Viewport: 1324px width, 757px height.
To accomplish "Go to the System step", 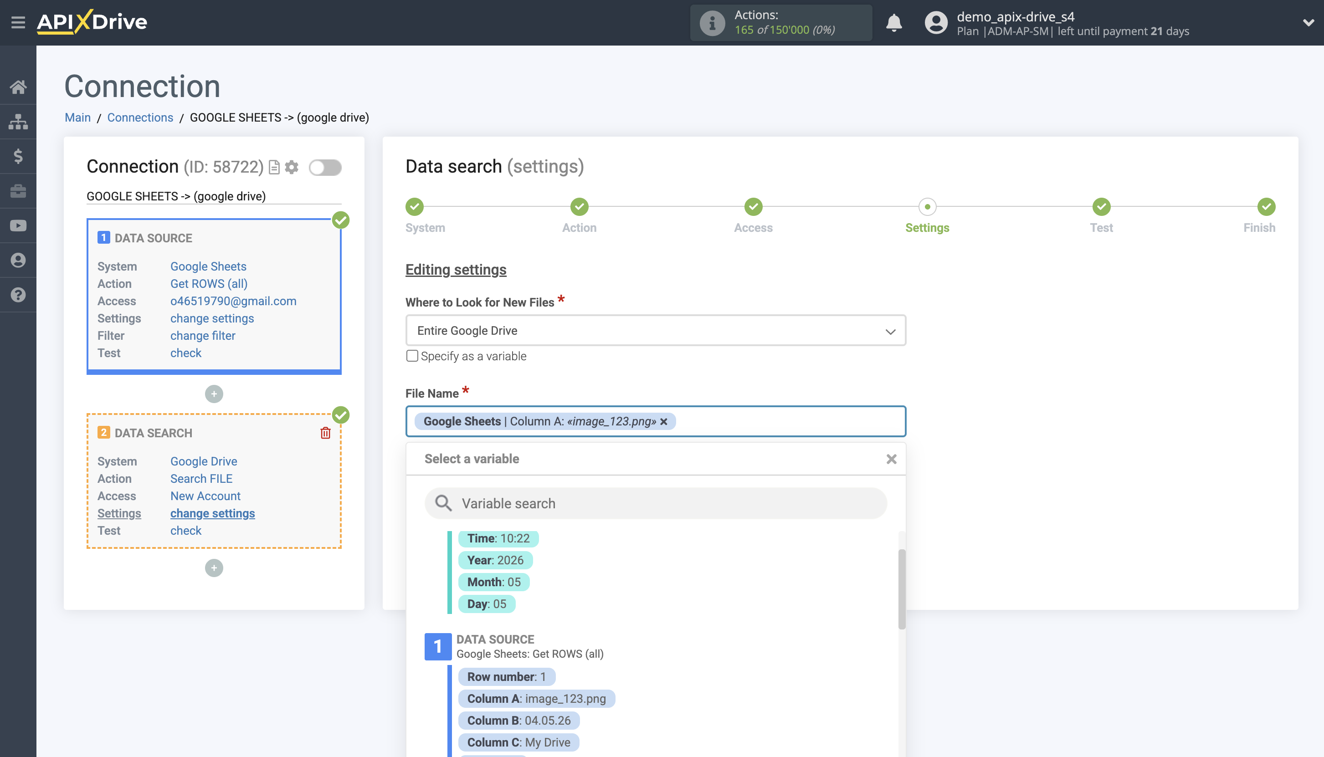I will pos(415,207).
